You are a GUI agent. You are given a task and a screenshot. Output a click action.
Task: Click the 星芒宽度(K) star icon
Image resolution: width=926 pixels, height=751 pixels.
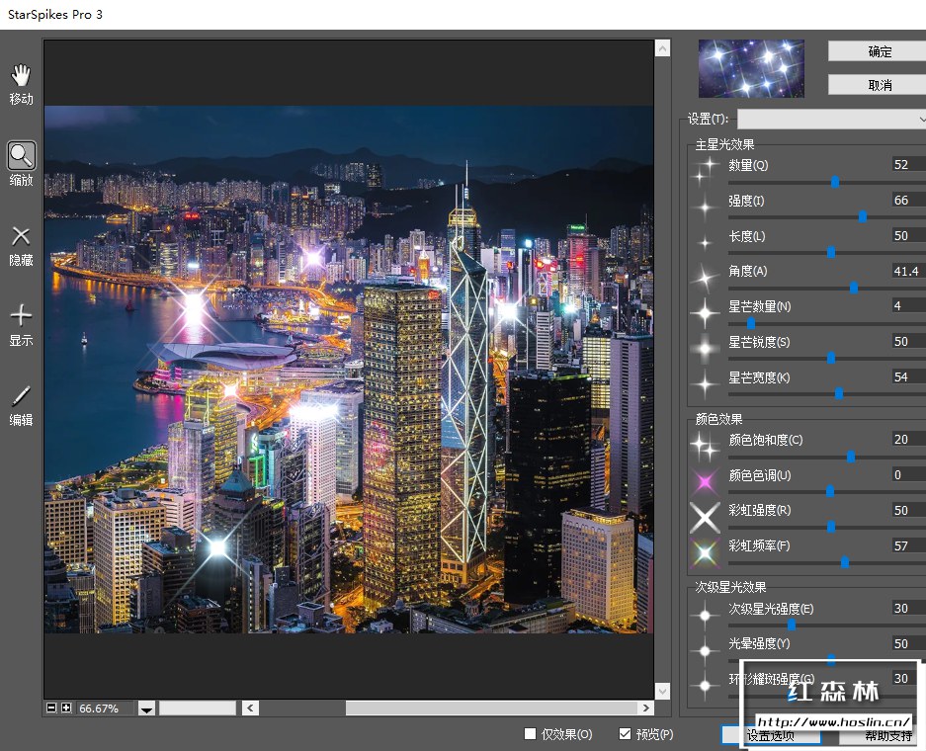point(705,383)
